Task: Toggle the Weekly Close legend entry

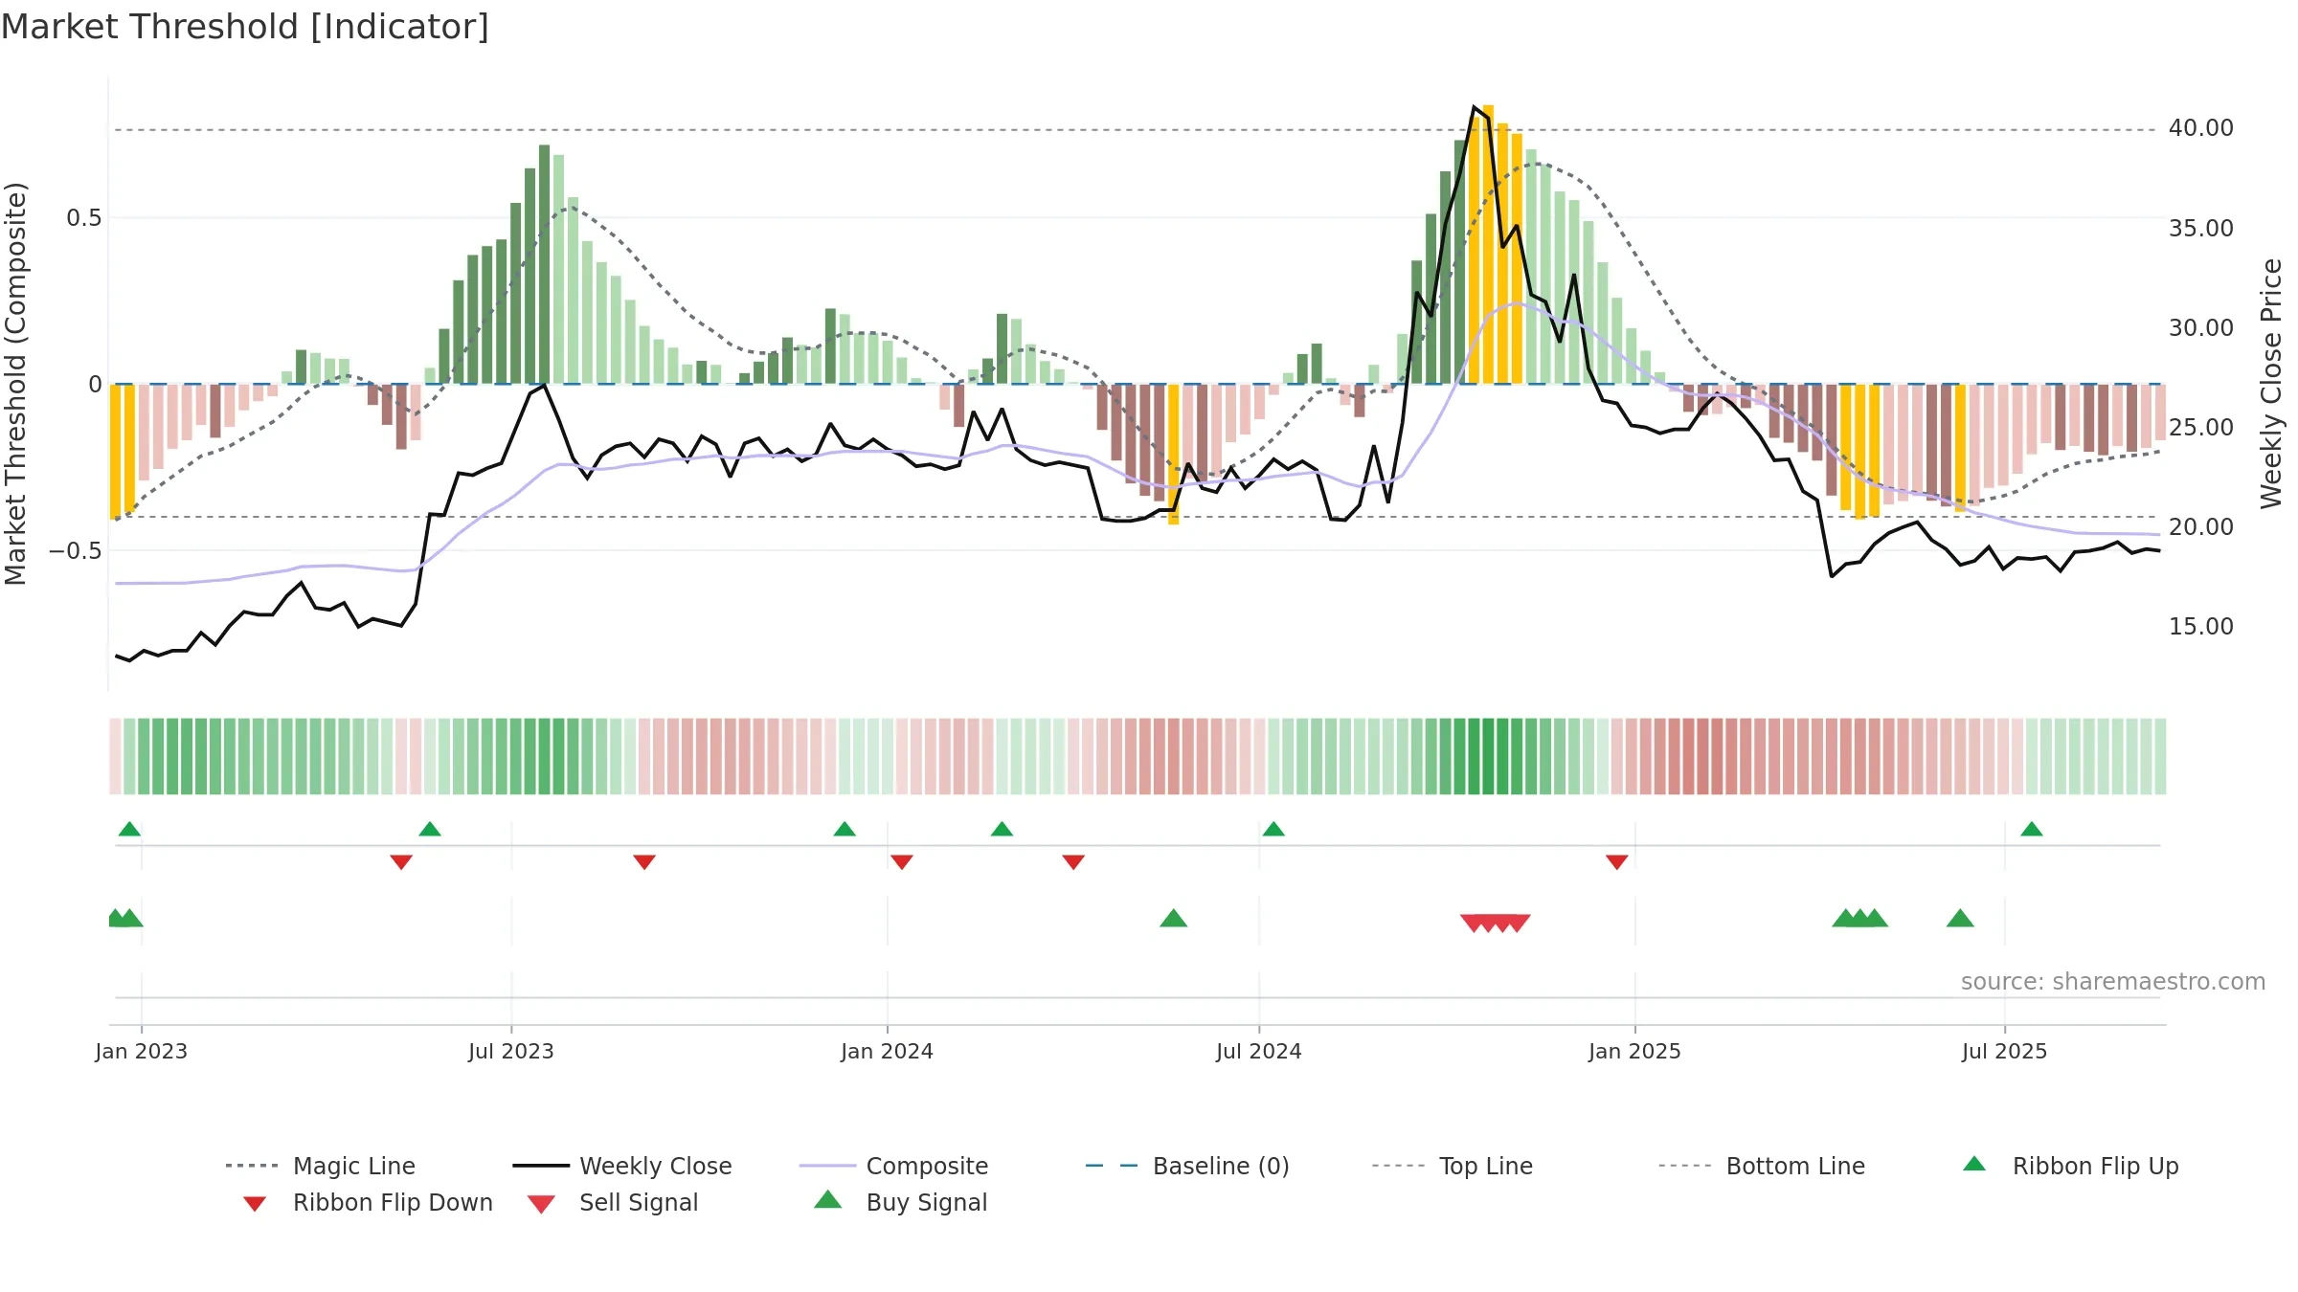Action: 622,1166
